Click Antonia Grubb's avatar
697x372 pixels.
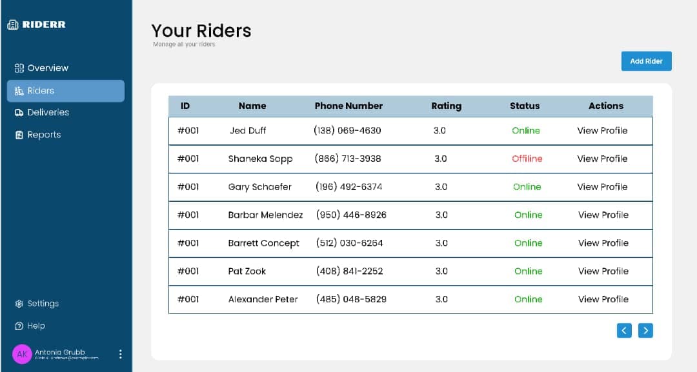[x=22, y=354]
